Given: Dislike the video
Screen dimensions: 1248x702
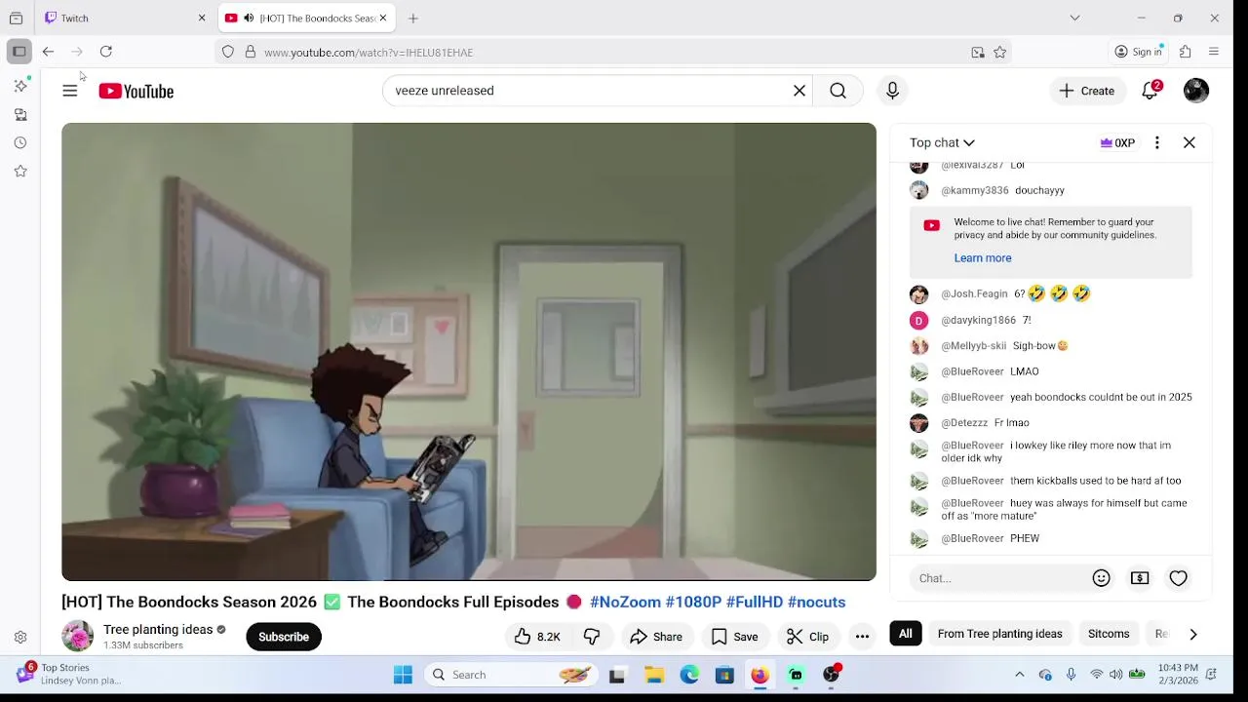Looking at the screenshot, I should pos(592,637).
